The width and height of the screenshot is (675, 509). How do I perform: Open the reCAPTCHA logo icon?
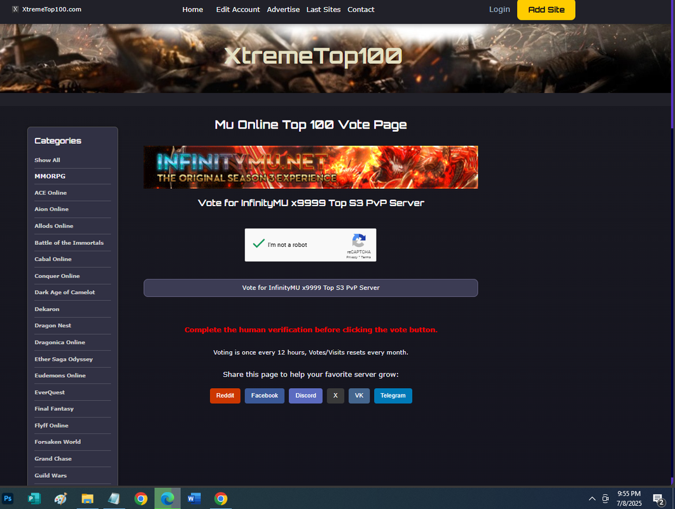click(x=359, y=241)
